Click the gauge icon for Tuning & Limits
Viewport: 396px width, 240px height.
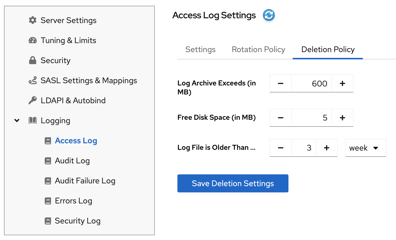[x=33, y=40]
